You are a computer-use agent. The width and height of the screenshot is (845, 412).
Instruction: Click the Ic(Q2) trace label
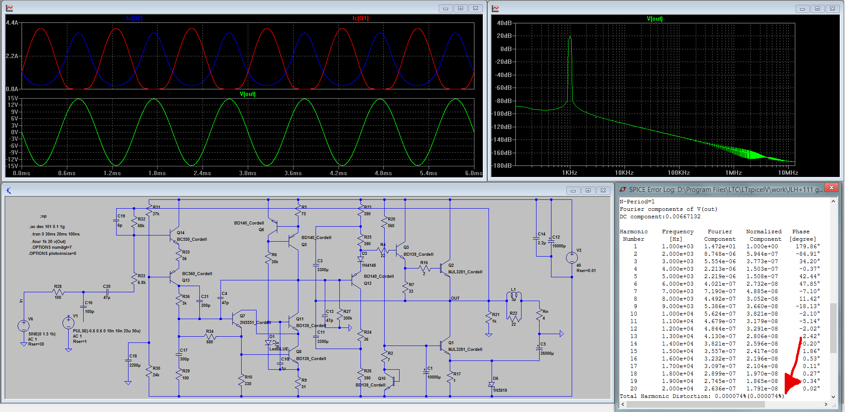click(134, 18)
